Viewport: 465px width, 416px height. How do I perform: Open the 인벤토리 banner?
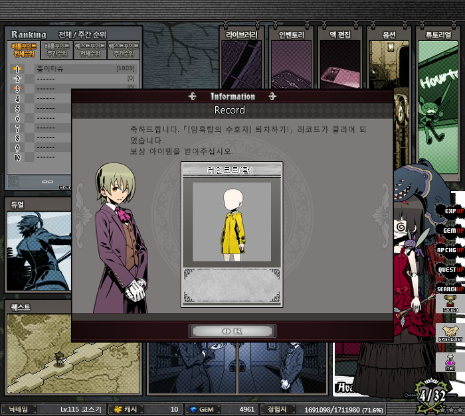click(291, 59)
